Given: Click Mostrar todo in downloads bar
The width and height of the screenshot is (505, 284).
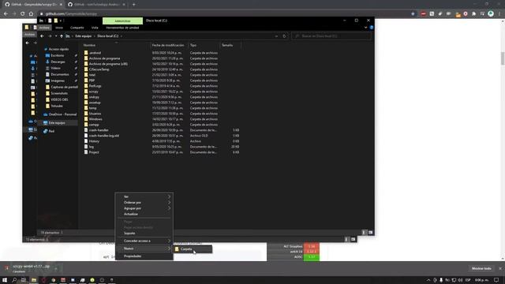Looking at the screenshot, I should point(481,268).
